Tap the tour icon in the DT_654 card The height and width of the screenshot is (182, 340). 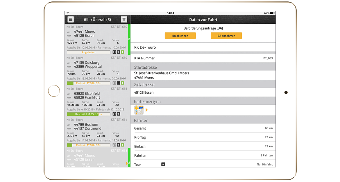pos(118,145)
